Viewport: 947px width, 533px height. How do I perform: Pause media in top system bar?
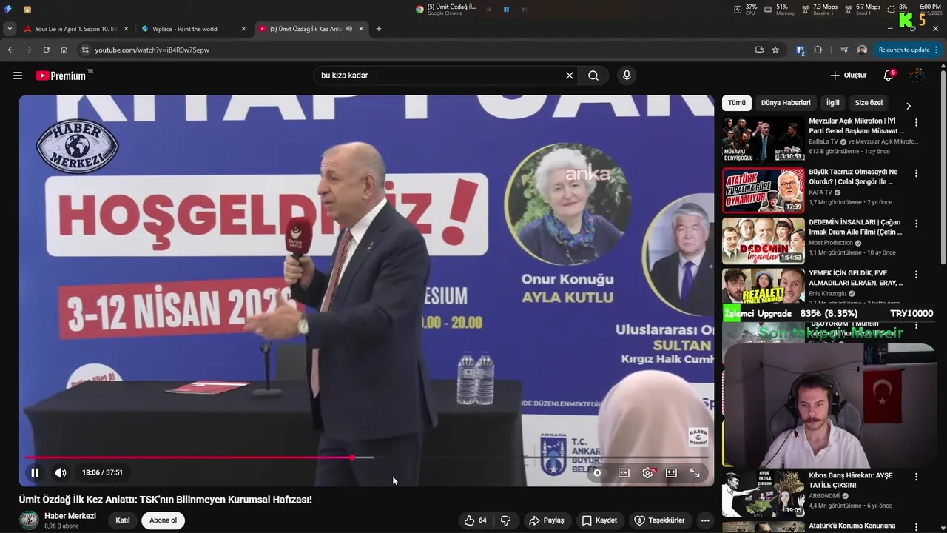pyautogui.click(x=506, y=10)
